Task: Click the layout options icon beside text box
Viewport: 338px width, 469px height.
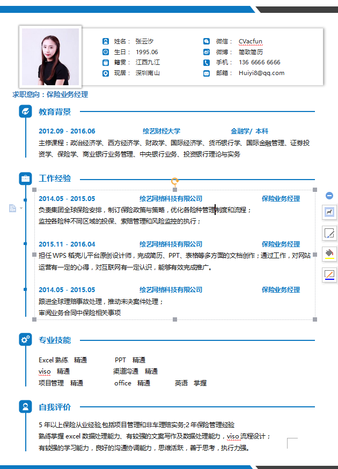Action: coord(329,212)
